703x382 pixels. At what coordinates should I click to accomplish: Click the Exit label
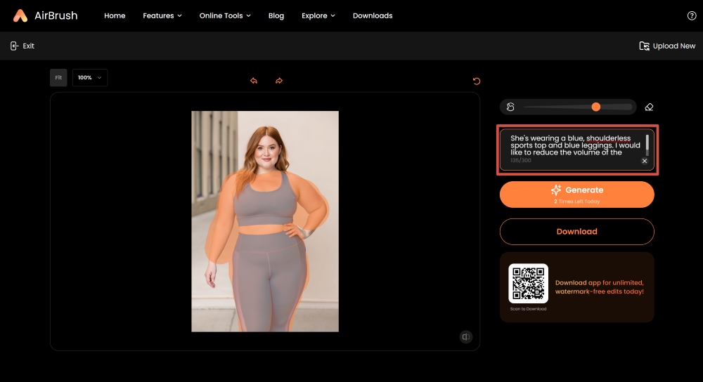(28, 46)
